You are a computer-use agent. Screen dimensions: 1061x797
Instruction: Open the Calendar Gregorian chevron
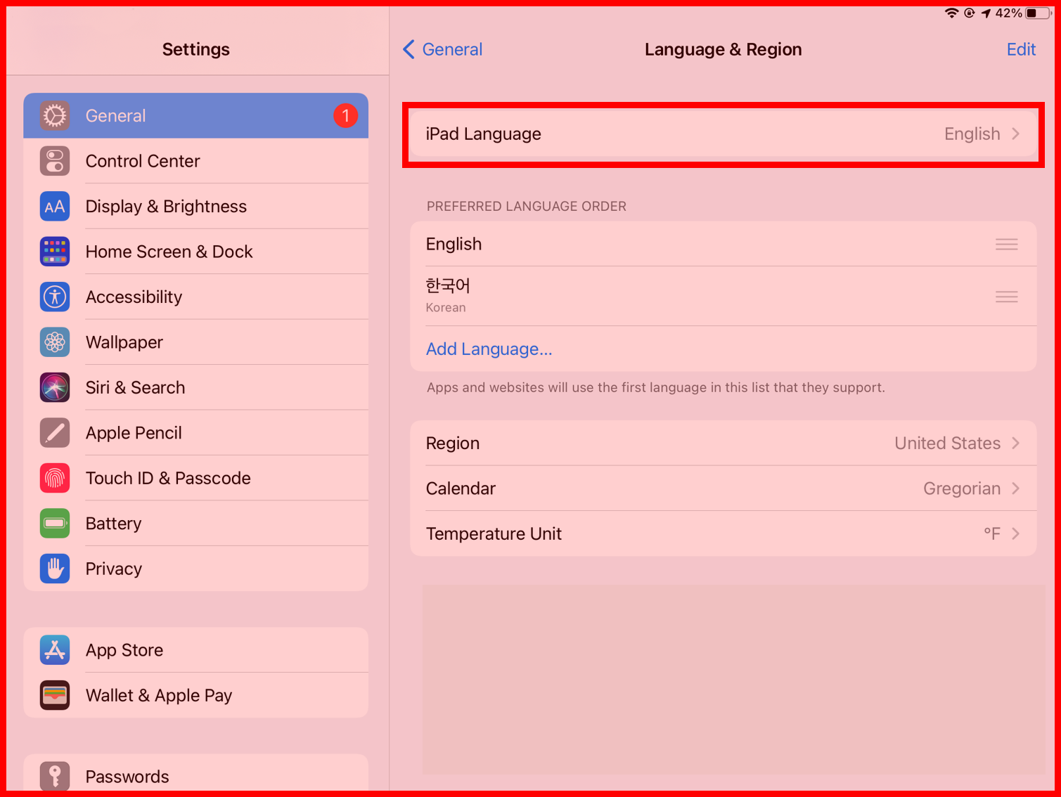[x=1016, y=488]
